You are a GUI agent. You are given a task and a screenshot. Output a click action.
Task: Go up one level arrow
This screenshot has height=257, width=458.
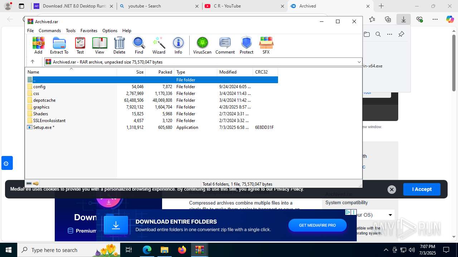tap(32, 62)
